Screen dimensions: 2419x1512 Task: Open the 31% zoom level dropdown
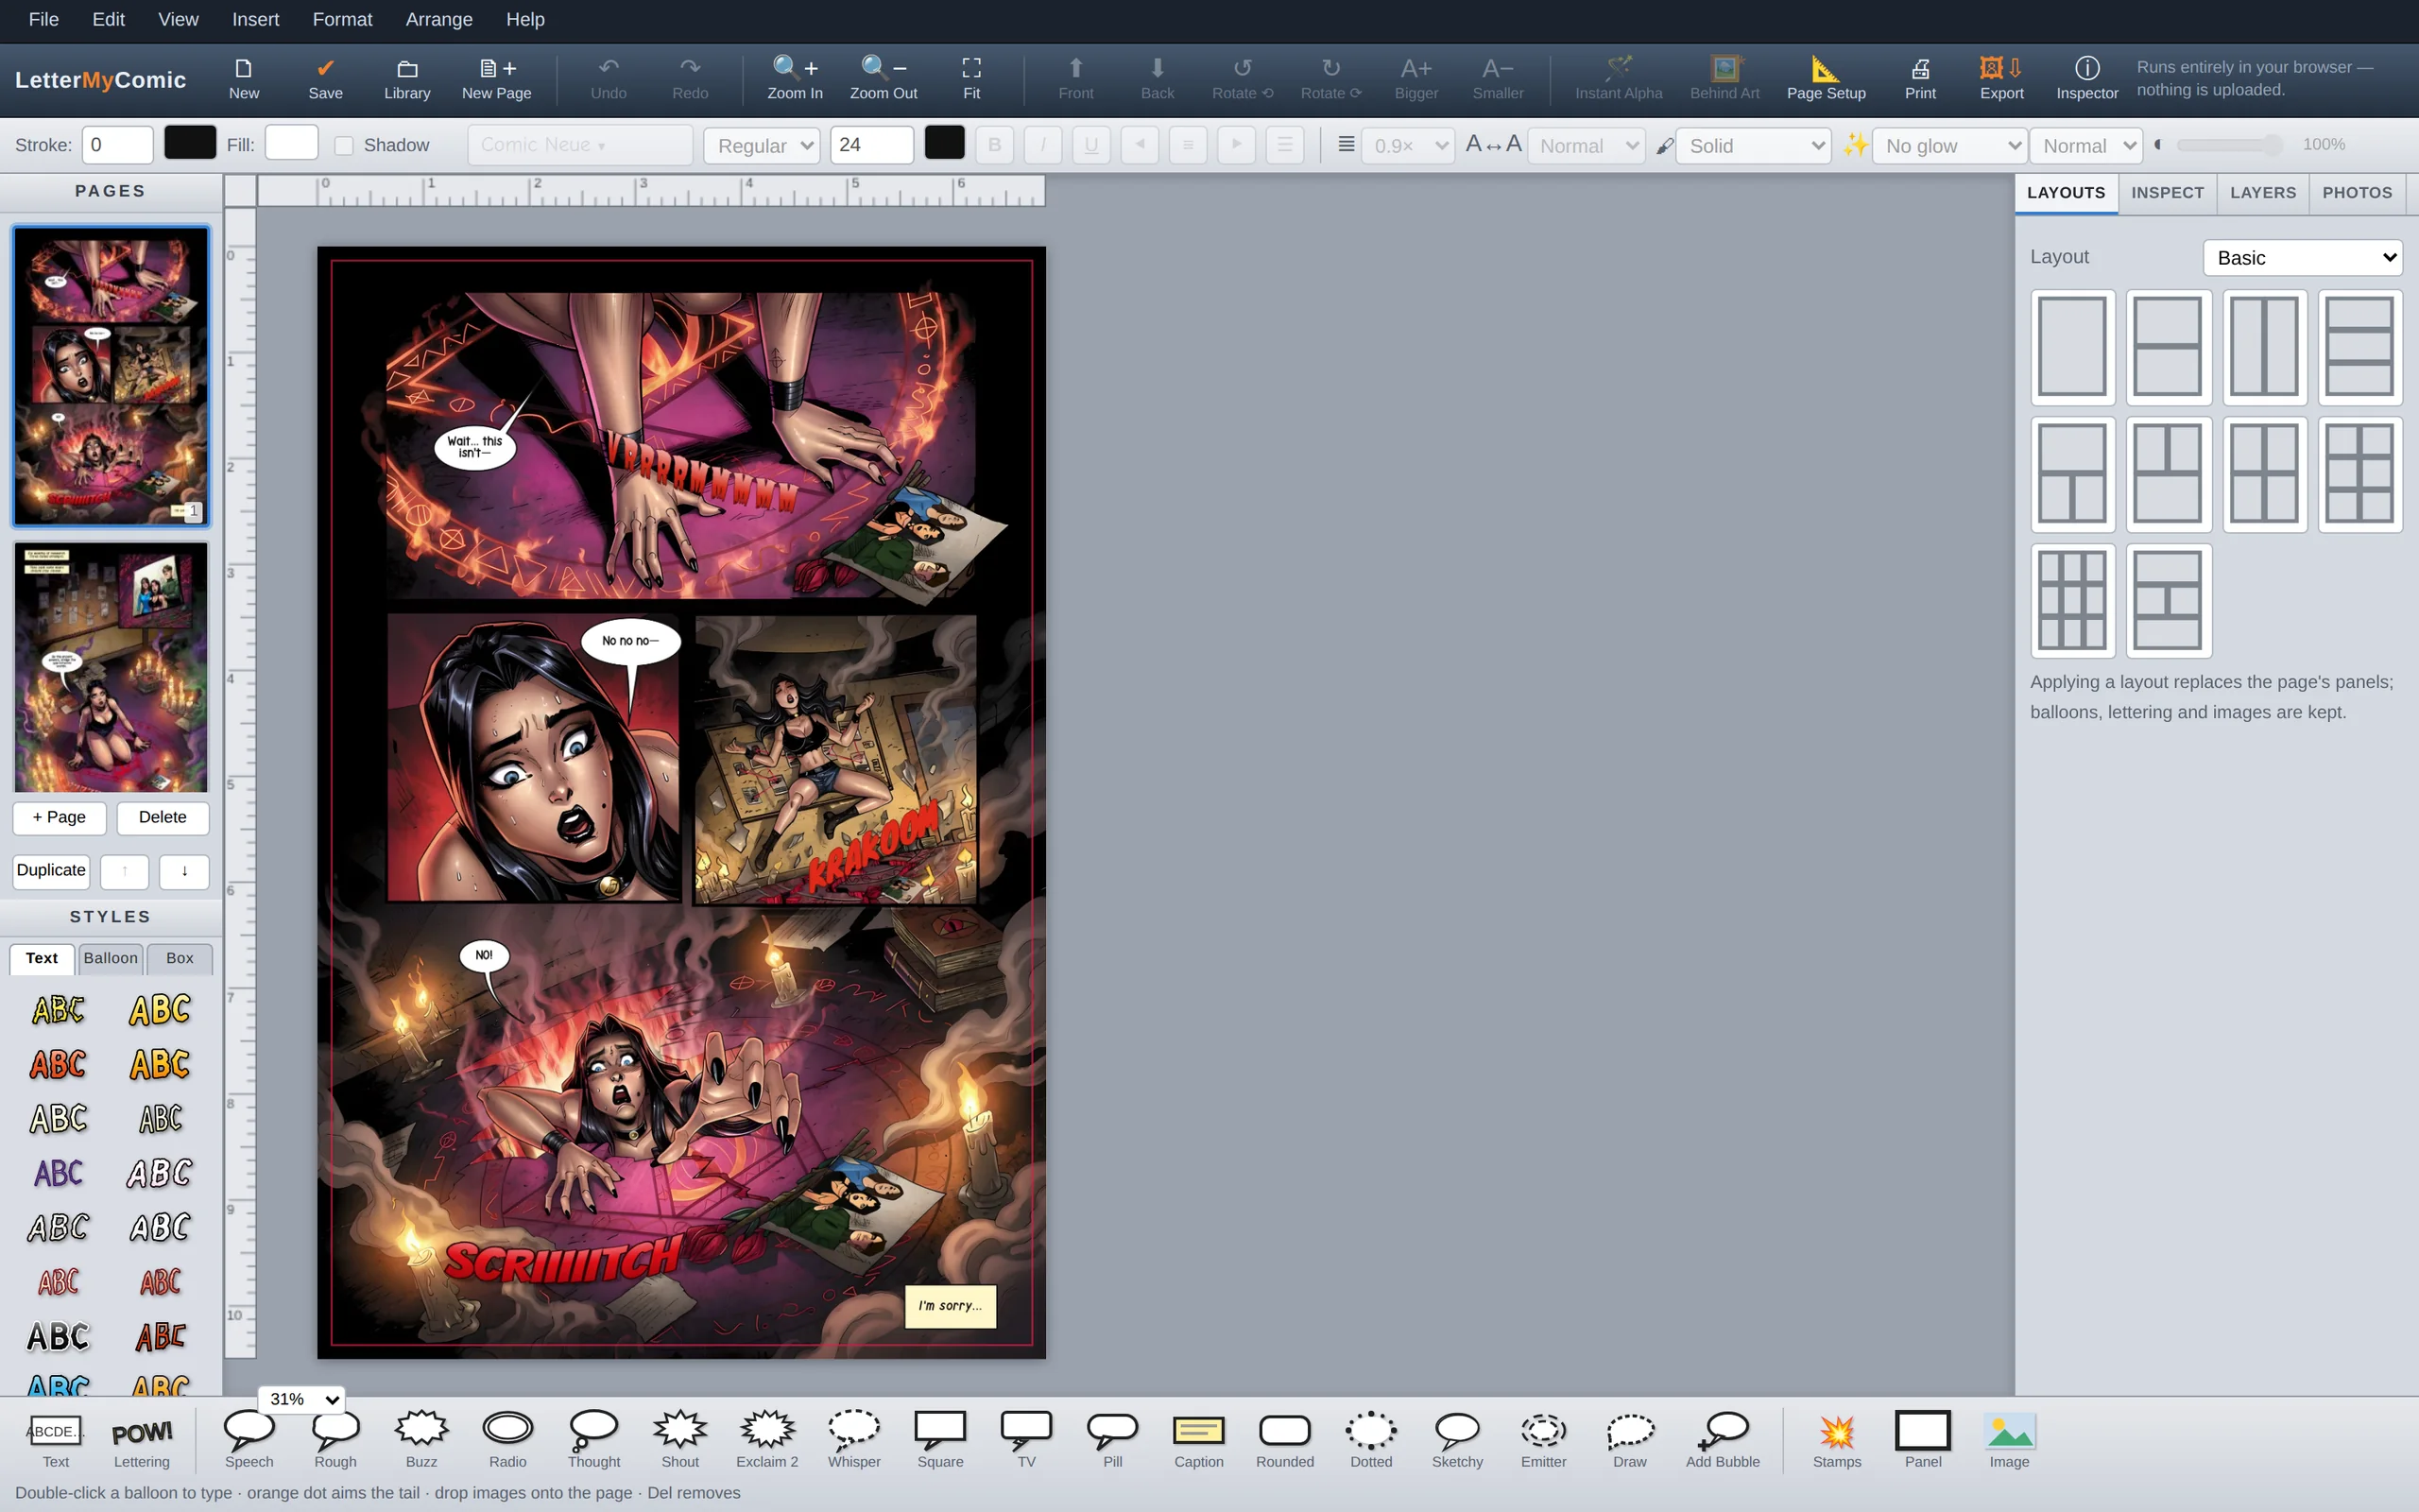pos(301,1399)
